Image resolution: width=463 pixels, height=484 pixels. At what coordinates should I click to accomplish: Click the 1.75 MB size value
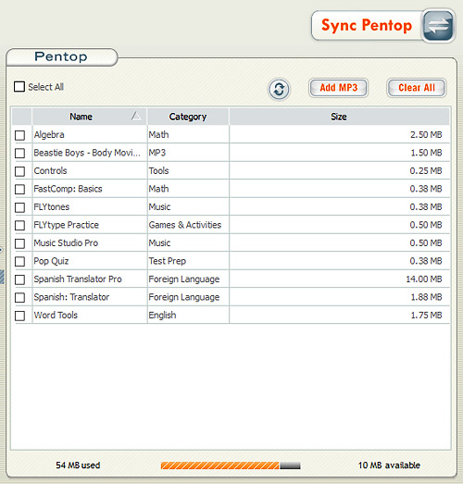tap(426, 316)
